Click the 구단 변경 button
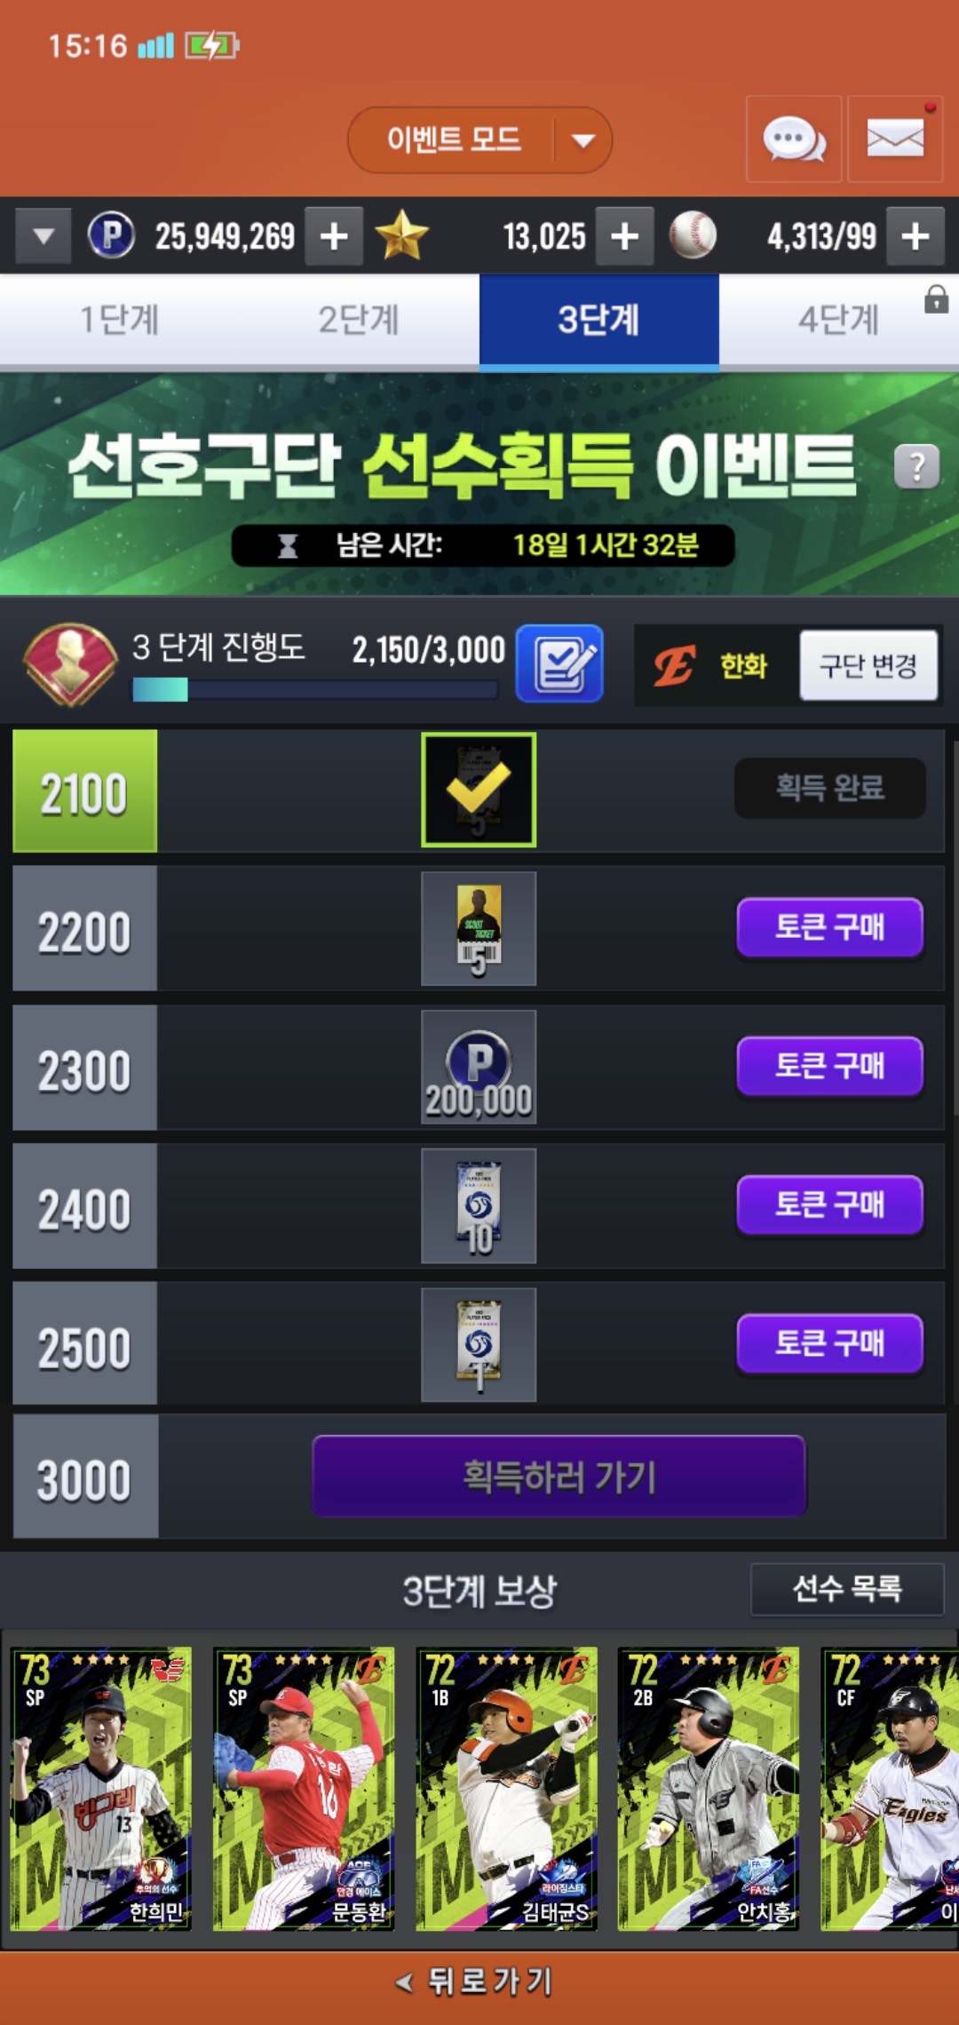The width and height of the screenshot is (959, 2025). click(868, 665)
